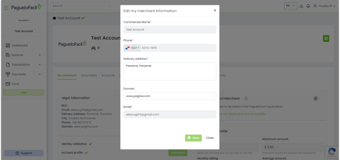The width and height of the screenshot is (340, 160).
Task: Switch to the Accounts tab
Action: pos(108,75)
